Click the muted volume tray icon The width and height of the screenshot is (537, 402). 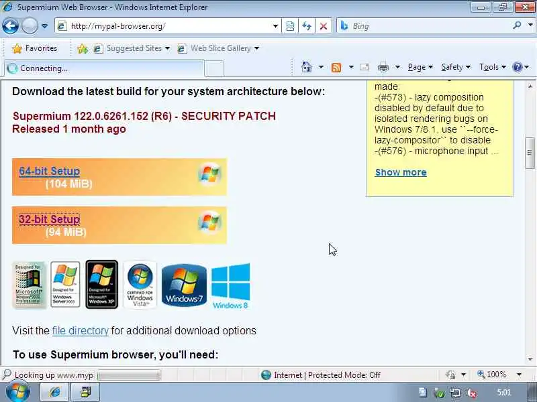[471, 393]
